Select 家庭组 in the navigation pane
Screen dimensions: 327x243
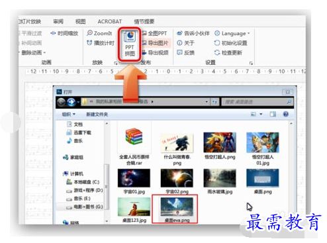[x=73, y=158]
